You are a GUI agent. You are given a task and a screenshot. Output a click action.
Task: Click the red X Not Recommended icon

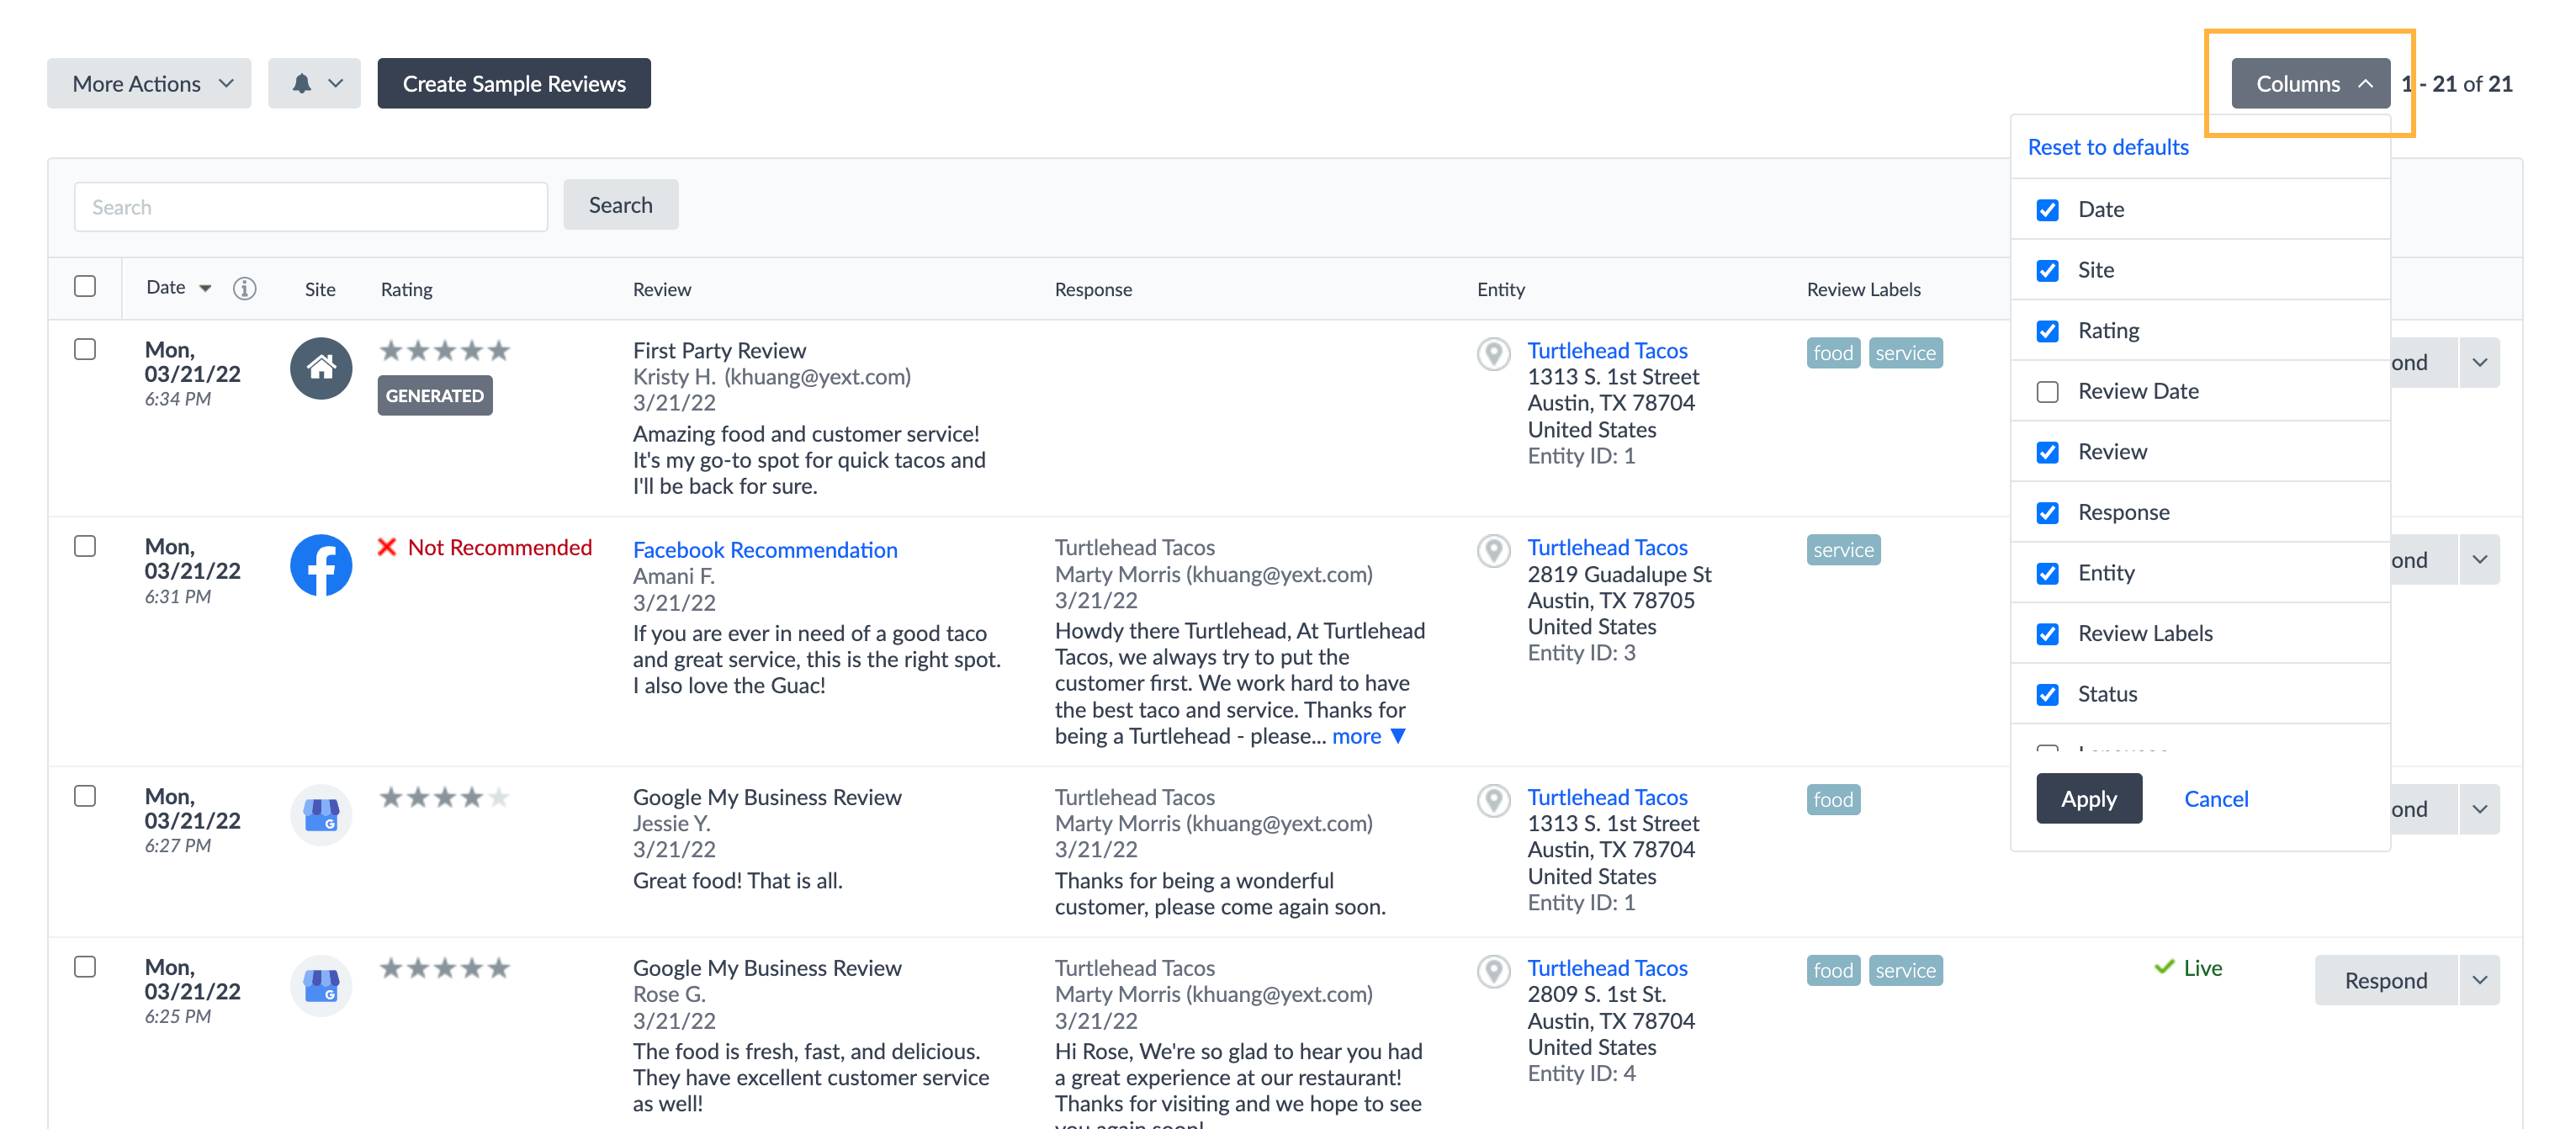[387, 547]
